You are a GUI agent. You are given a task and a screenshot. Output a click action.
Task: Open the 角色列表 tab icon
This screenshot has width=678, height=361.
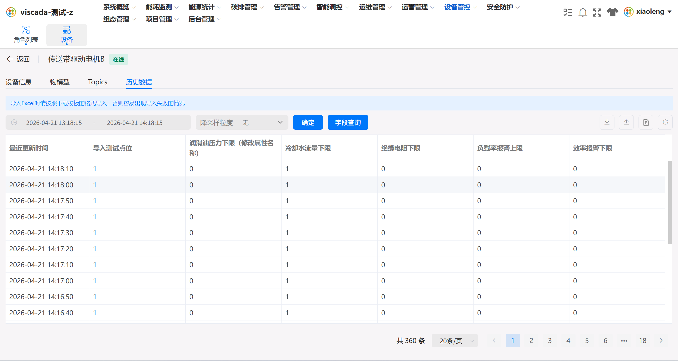26,30
